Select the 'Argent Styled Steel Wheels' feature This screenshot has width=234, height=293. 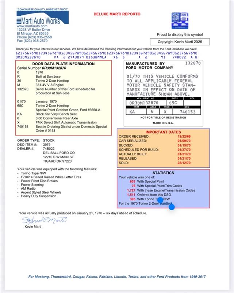tap(41, 192)
